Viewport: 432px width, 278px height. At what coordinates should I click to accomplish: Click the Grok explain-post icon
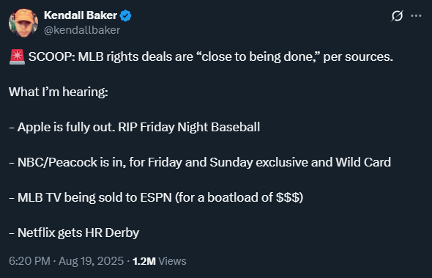tap(397, 16)
